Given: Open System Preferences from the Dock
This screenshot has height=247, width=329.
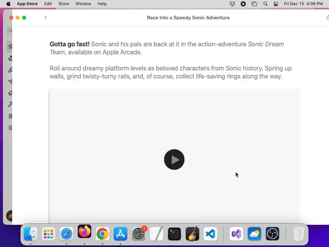Looking at the screenshot, I should 138,234.
